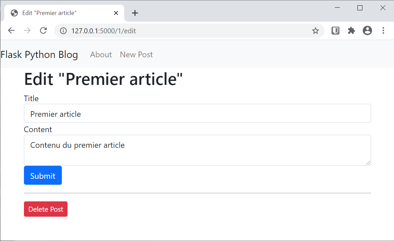This screenshot has height=241, width=394.
Task: Open the Bitwarden shield extension icon
Action: pos(335,31)
